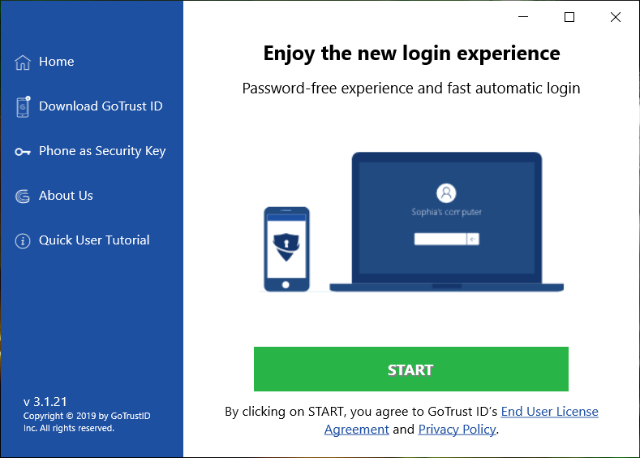The height and width of the screenshot is (458, 640).
Task: Close the GoTrust ID window
Action: click(x=616, y=17)
